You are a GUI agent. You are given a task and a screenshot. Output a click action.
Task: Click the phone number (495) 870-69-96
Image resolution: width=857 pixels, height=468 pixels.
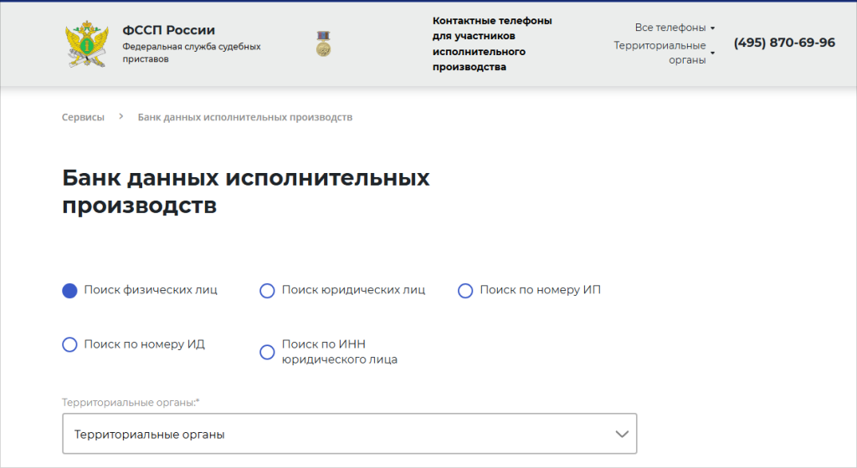[x=784, y=43]
